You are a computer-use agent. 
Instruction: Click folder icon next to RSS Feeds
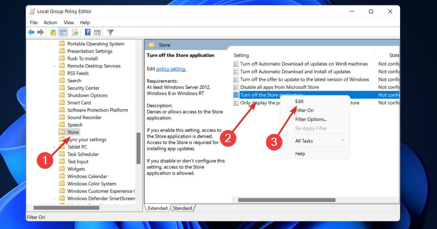(62, 73)
